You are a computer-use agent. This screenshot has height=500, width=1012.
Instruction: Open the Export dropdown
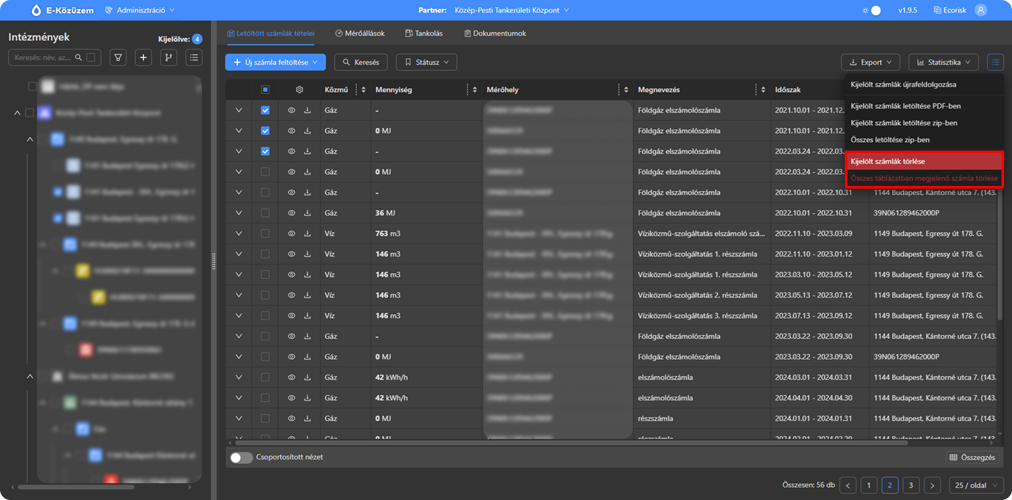pyautogui.click(x=870, y=62)
